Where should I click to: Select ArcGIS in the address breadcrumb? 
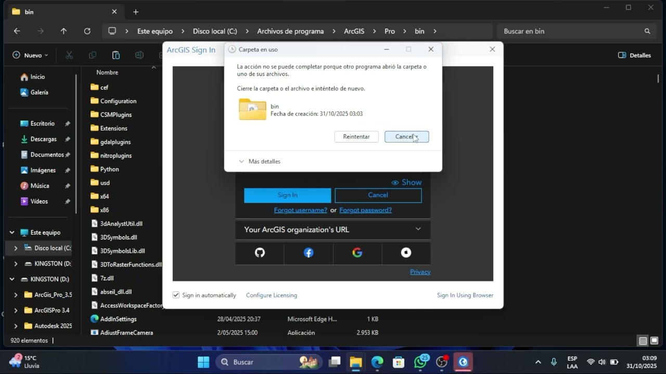click(x=354, y=31)
